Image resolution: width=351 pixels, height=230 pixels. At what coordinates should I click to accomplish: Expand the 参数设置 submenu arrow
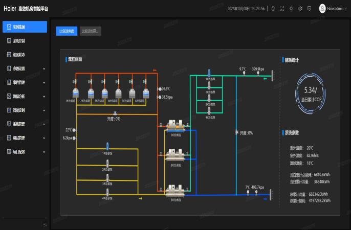pyautogui.click(x=44, y=69)
